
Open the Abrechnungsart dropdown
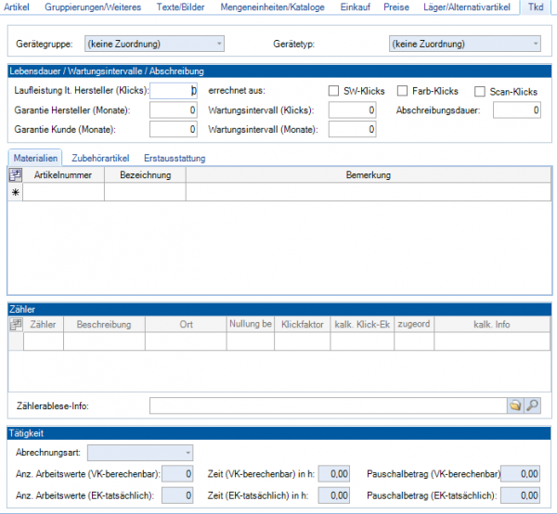click(139, 453)
